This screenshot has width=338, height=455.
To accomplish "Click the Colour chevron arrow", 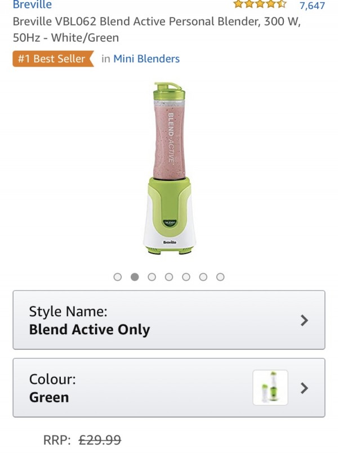I will [x=304, y=388].
